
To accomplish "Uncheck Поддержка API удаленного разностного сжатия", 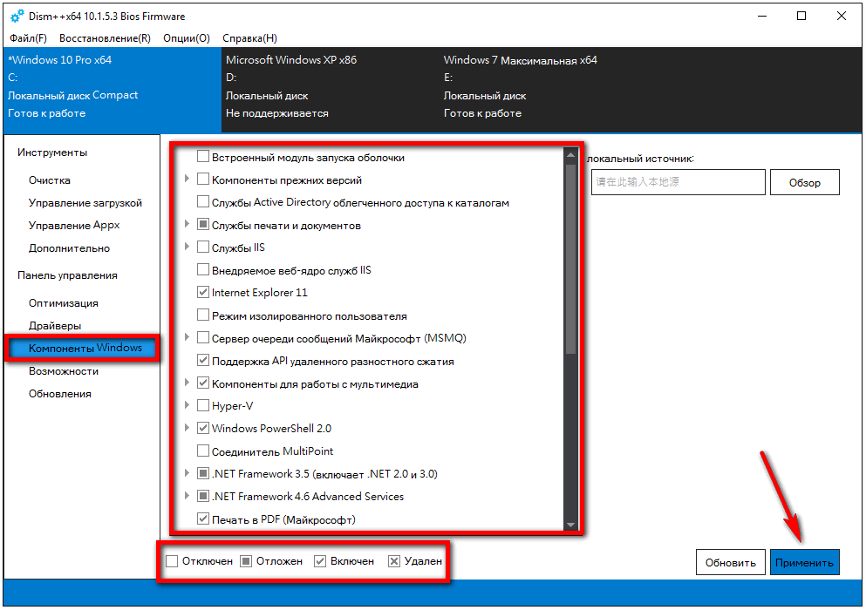I will 202,360.
